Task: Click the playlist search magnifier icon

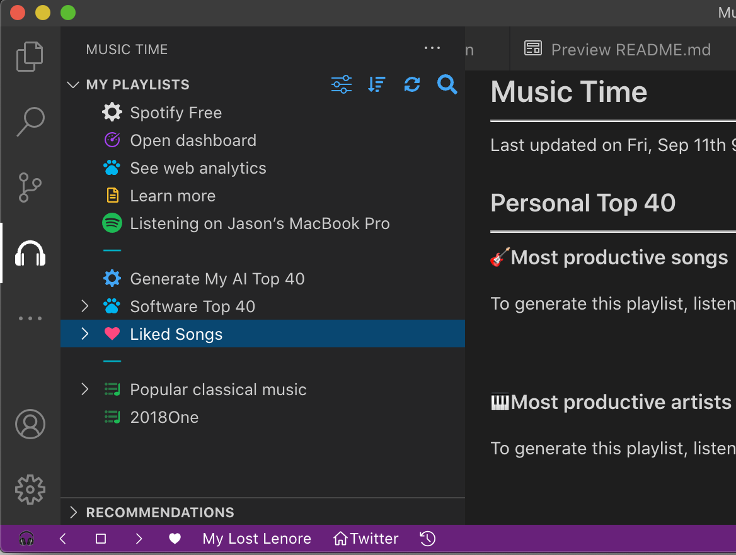Action: coord(447,84)
